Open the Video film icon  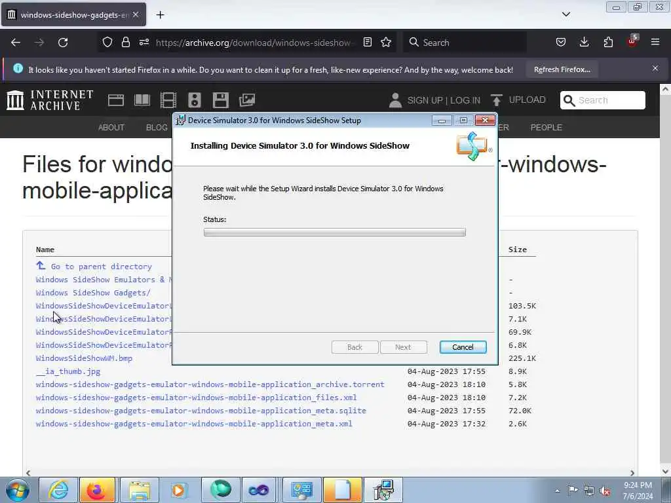coord(168,100)
